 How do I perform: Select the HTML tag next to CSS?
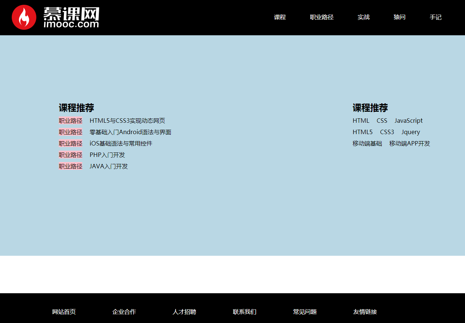(x=361, y=121)
